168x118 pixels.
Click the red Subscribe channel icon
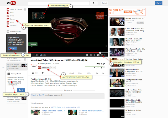click(x=39, y=67)
